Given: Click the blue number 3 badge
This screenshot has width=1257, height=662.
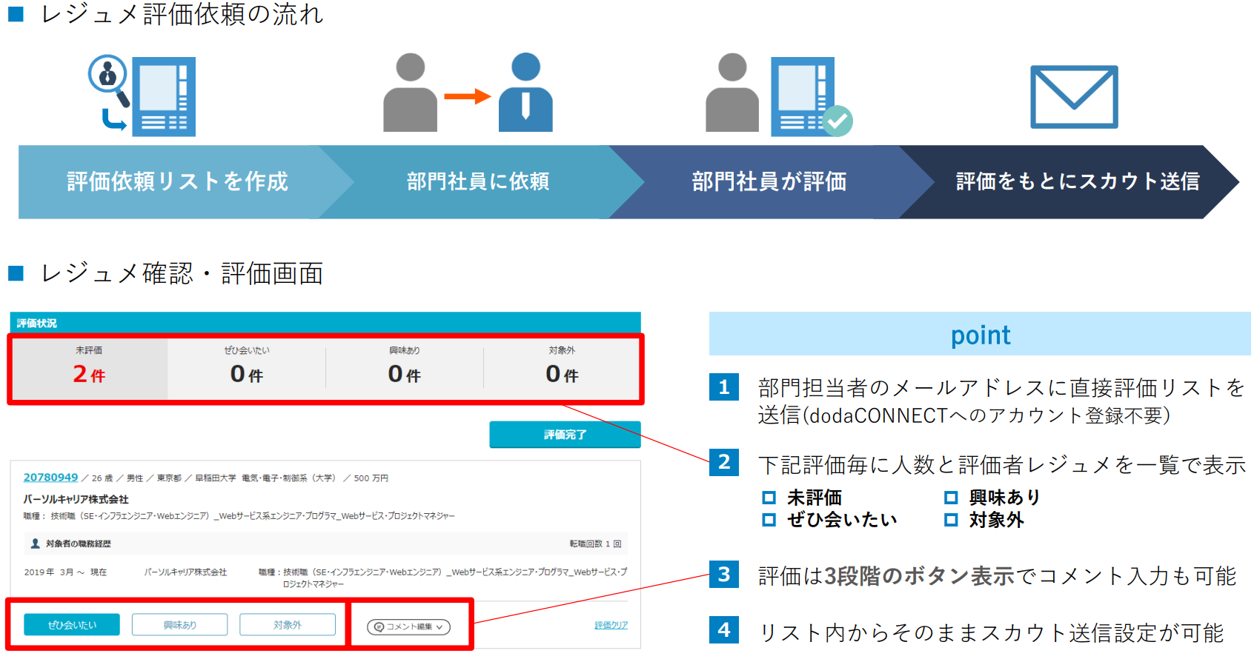Looking at the screenshot, I should tap(724, 575).
